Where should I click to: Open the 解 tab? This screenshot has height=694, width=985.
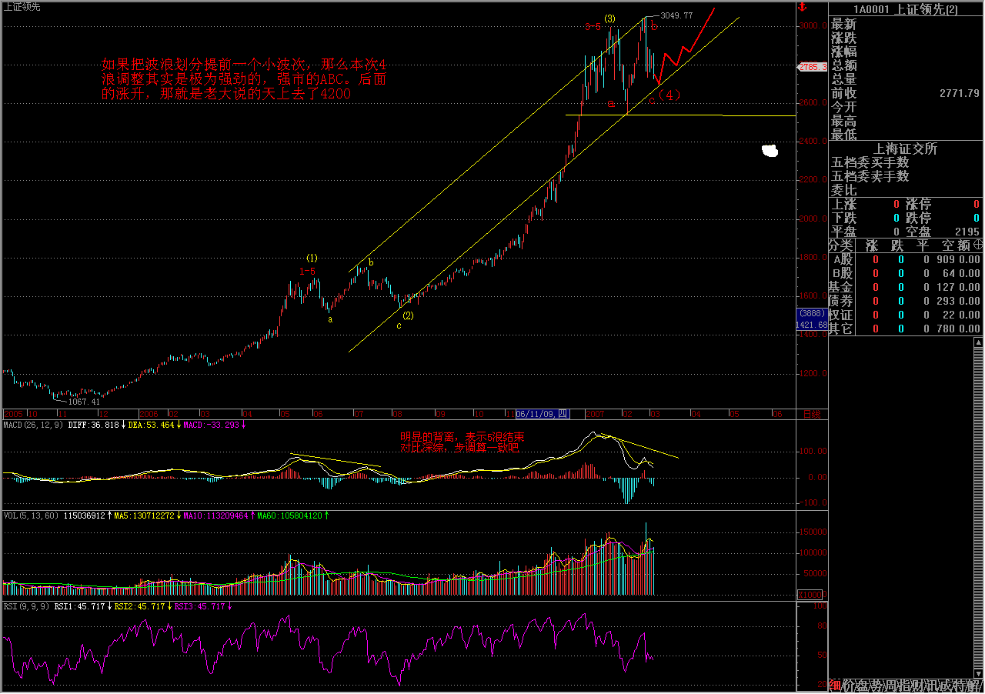976,686
